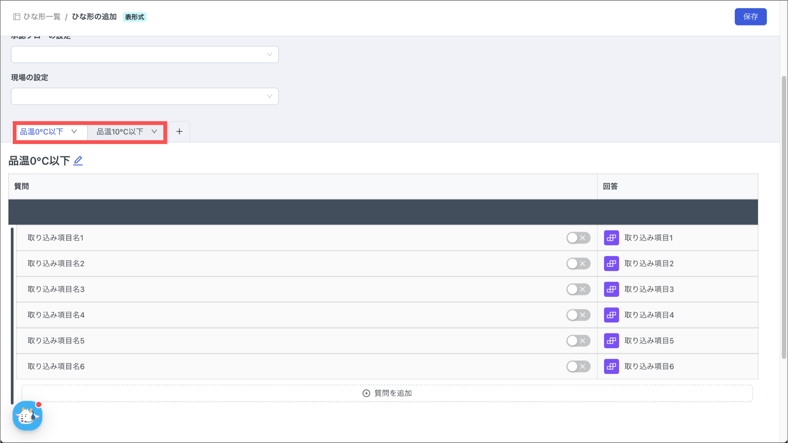The width and height of the screenshot is (788, 443).
Task: Open the cow mascot chat support widget
Action: tap(27, 416)
